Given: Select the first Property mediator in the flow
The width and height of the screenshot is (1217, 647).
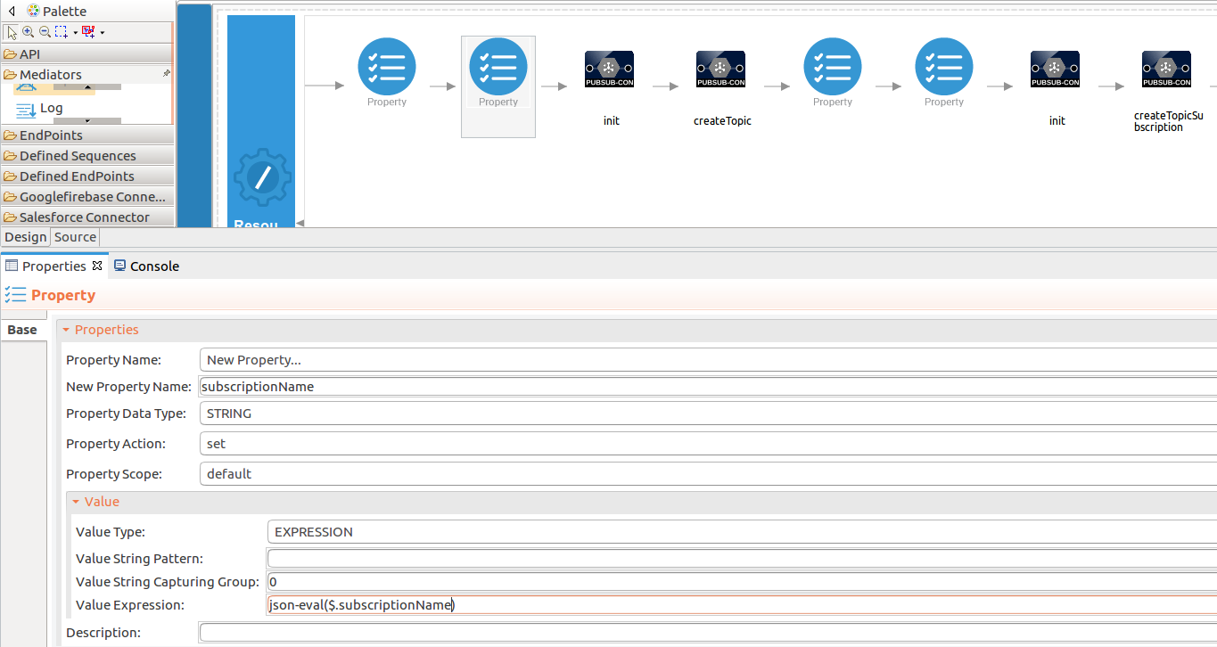Looking at the screenshot, I should click(x=387, y=72).
